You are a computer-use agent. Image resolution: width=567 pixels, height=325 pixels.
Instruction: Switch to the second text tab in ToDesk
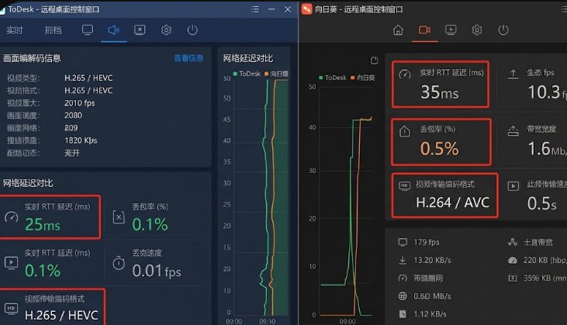54,30
